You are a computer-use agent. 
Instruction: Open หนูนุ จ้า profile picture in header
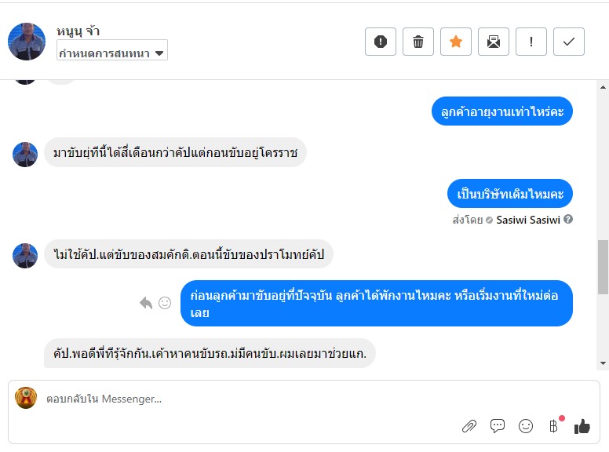pos(27,42)
